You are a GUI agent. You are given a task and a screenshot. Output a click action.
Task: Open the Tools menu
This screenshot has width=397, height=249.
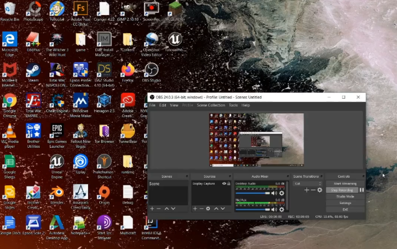[x=233, y=105]
